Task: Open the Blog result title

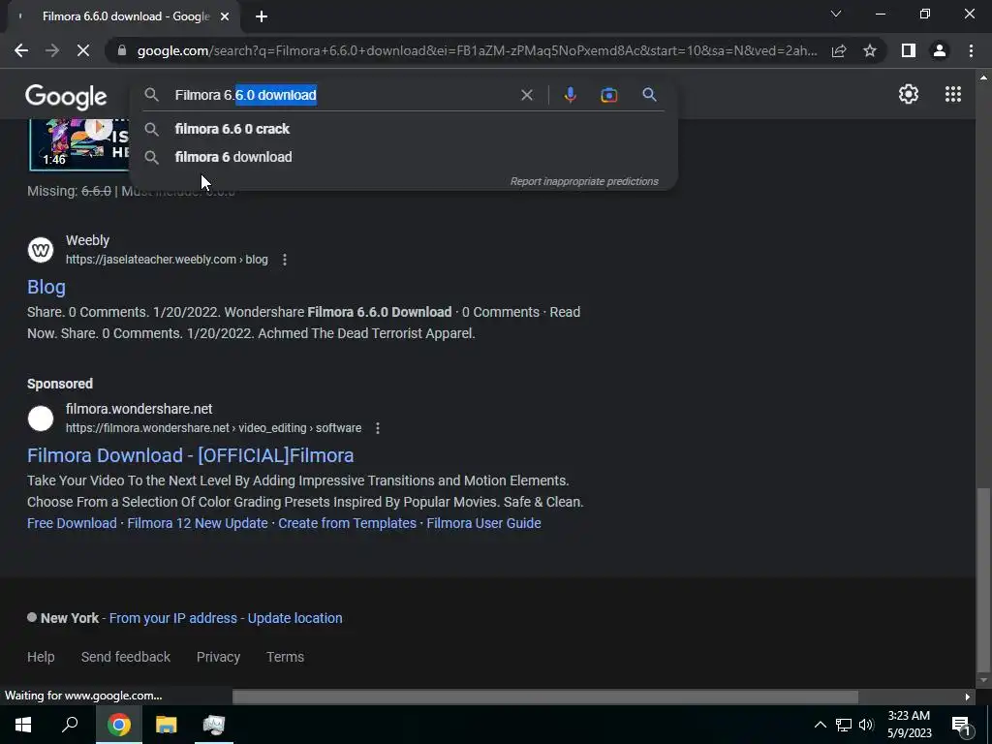Action: tap(46, 287)
